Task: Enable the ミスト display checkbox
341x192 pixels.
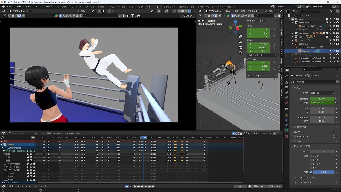Action: tap(311, 160)
